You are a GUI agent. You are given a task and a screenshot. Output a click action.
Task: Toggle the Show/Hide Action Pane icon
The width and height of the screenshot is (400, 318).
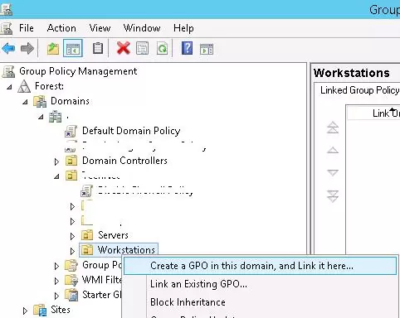(207, 49)
